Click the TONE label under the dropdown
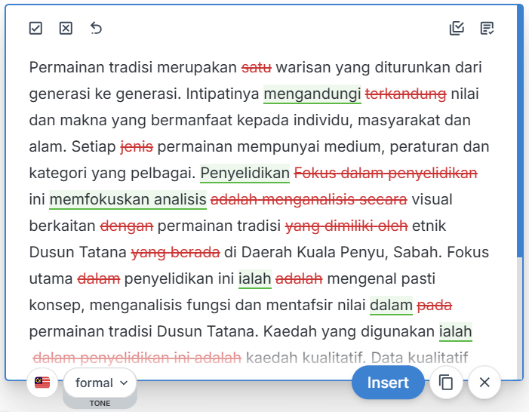The width and height of the screenshot is (529, 412). pyautogui.click(x=100, y=403)
